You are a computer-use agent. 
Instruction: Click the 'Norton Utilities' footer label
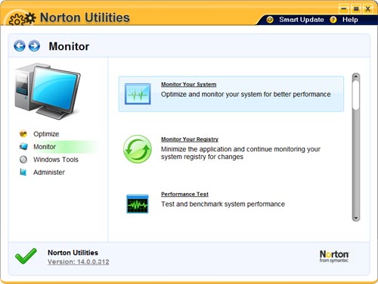pos(73,252)
